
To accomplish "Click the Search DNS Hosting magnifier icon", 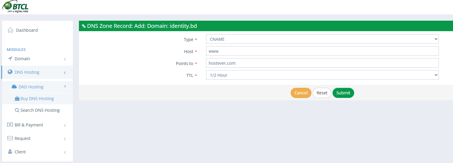I will point(17,110).
